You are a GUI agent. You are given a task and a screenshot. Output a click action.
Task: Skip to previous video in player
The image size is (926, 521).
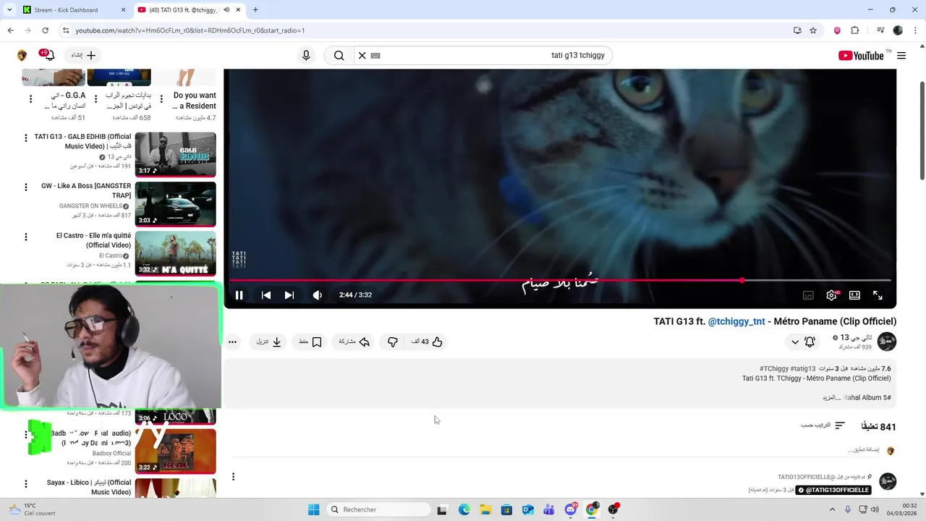tap(266, 295)
